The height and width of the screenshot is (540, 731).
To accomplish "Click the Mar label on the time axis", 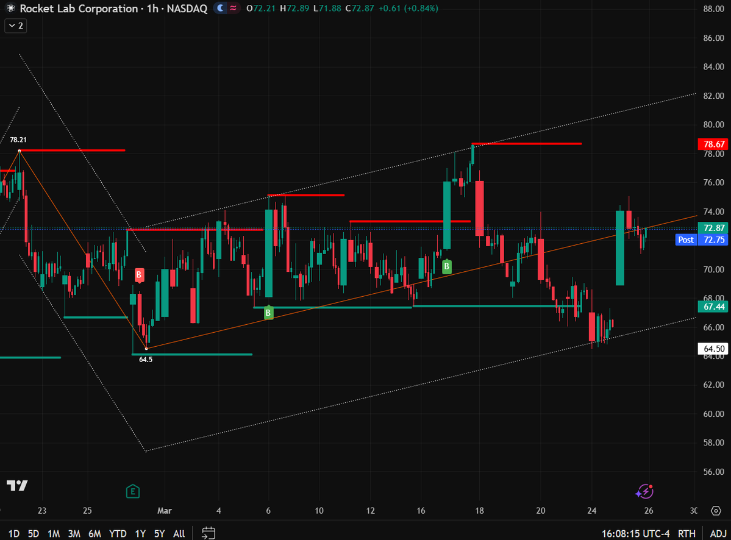I will 165,511.
